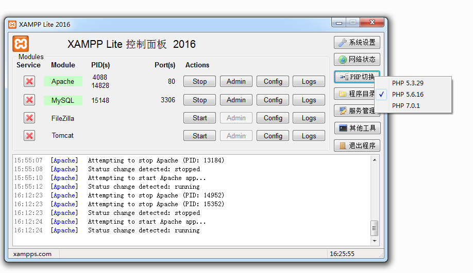This screenshot has height=273, width=473.
Task: Open network status with the globe button
Action: 357,60
